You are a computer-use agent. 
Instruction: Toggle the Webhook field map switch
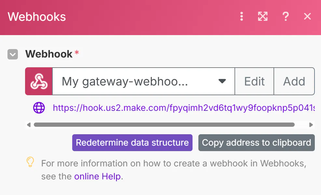click(13, 54)
